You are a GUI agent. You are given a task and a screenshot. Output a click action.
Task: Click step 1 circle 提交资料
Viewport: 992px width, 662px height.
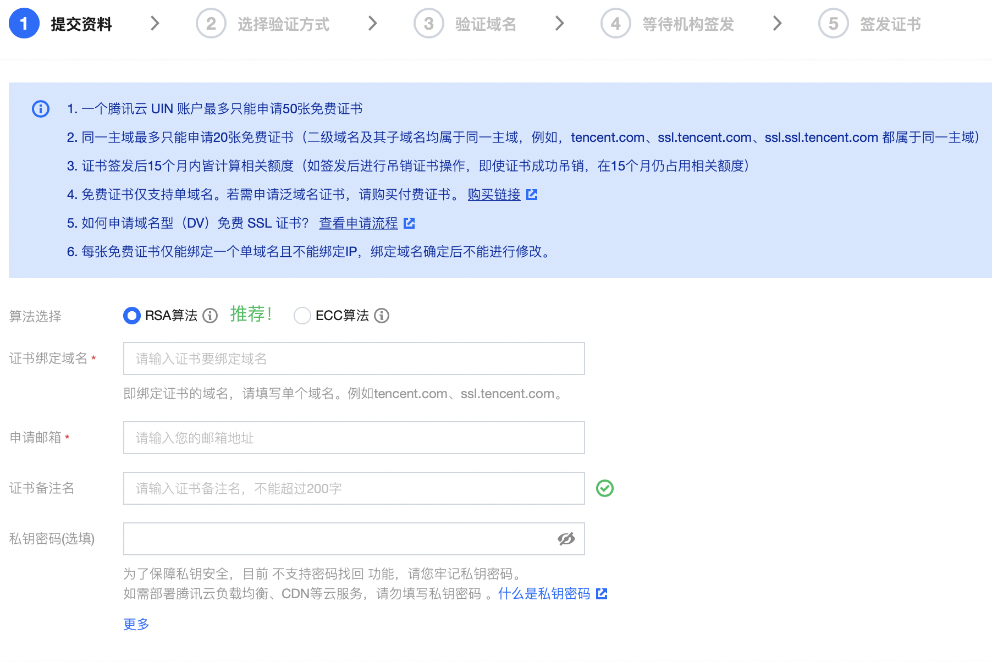point(24,24)
